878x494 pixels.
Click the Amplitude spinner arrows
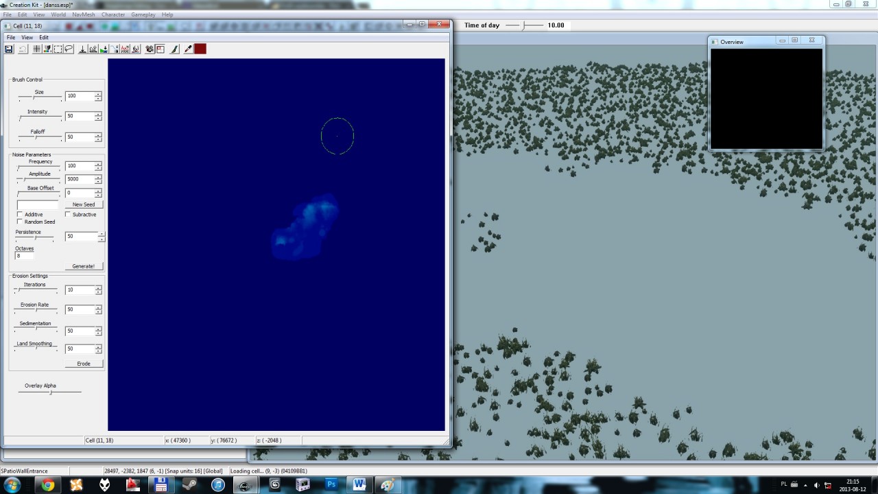click(x=98, y=179)
